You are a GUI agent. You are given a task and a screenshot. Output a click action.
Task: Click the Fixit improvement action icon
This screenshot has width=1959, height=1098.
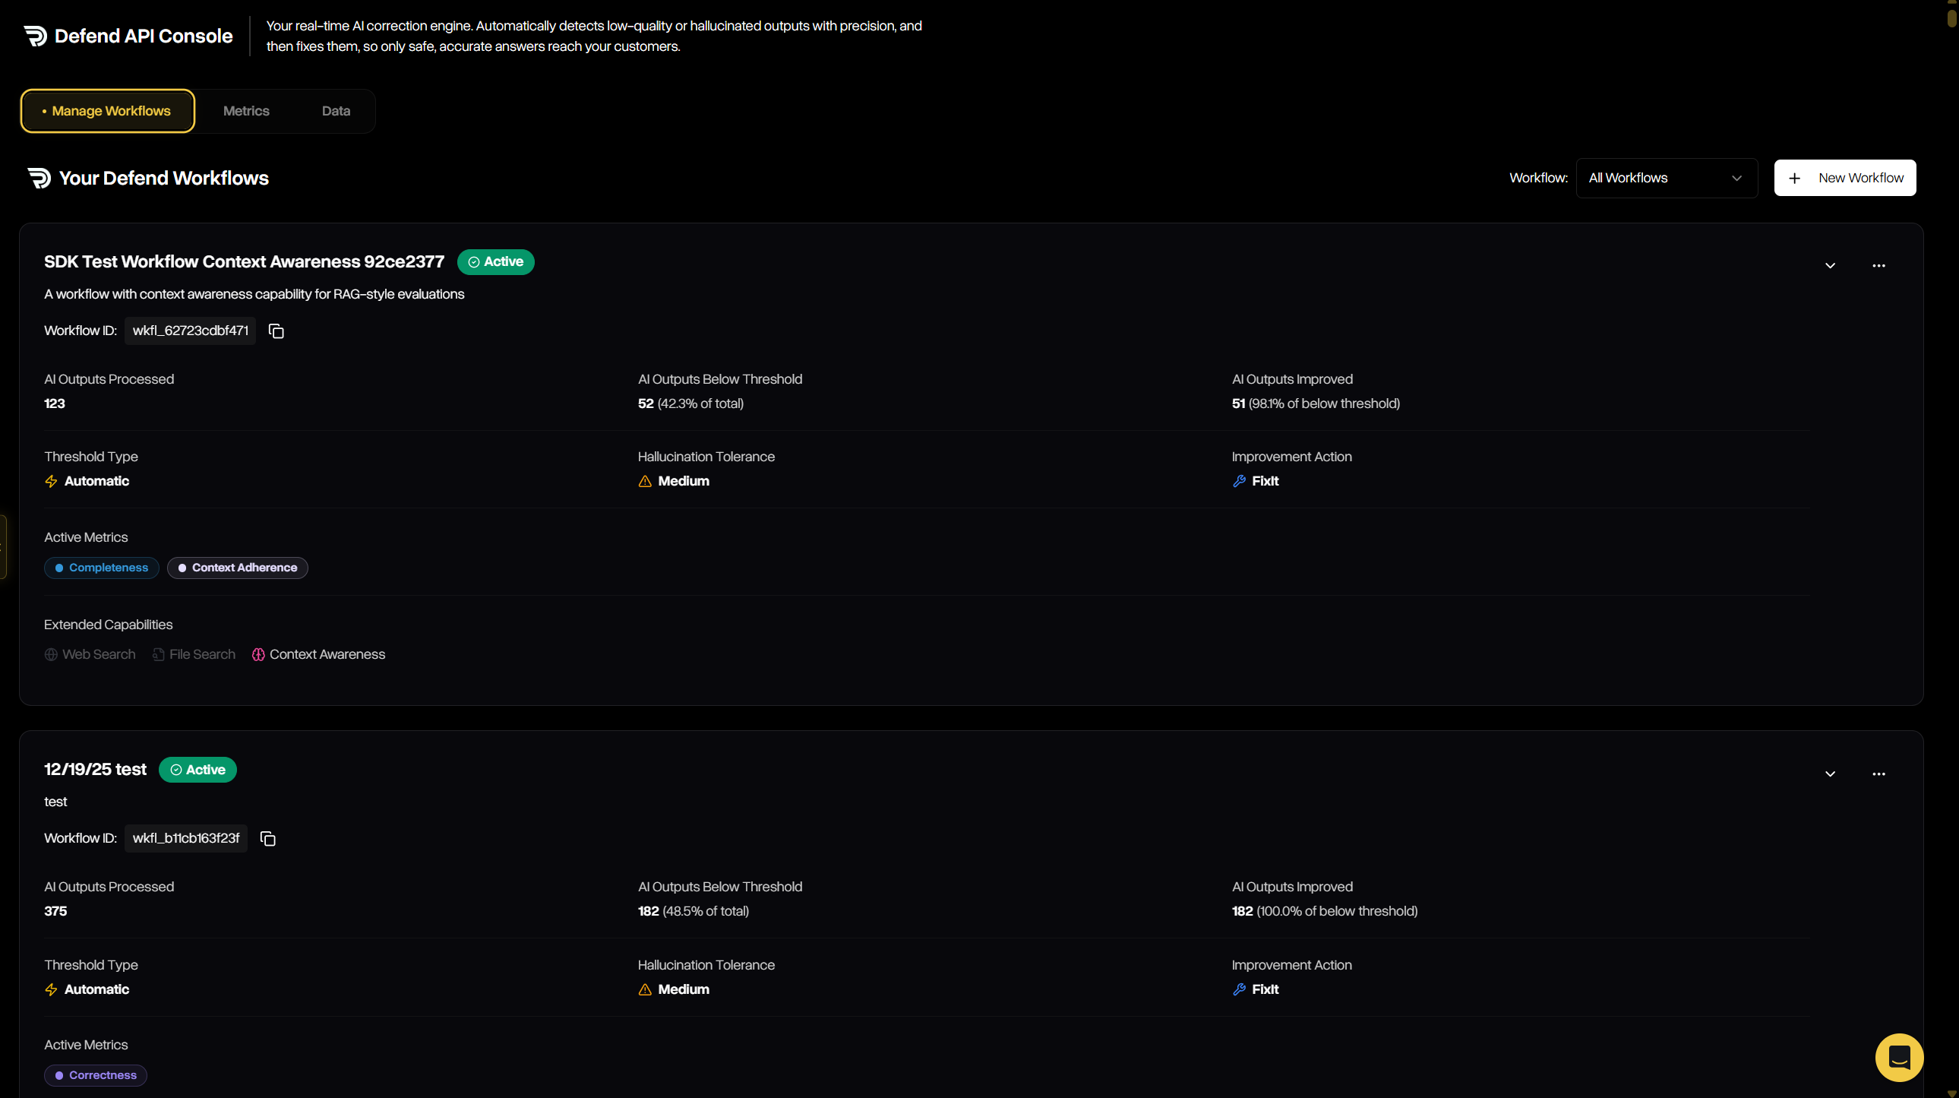1239,480
